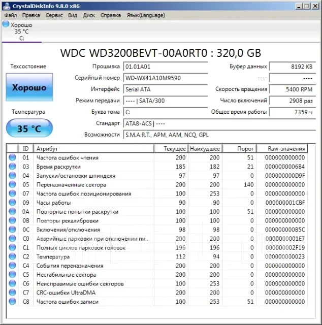Screen dimensions: 322x325
Task: Click status icon for Повторы рекалибровки
Action: 12,220
